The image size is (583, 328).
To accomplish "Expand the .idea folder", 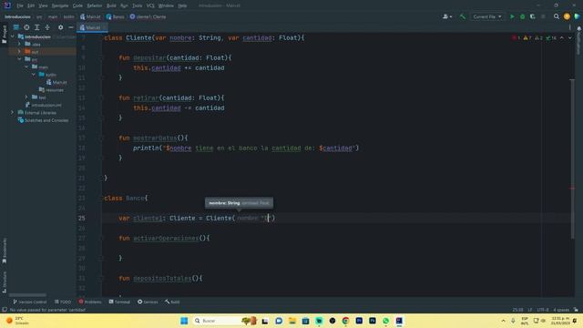I will pyautogui.click(x=19, y=45).
